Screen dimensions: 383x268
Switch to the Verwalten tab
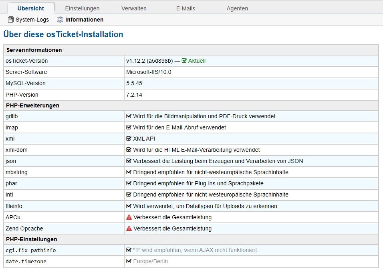[134, 8]
